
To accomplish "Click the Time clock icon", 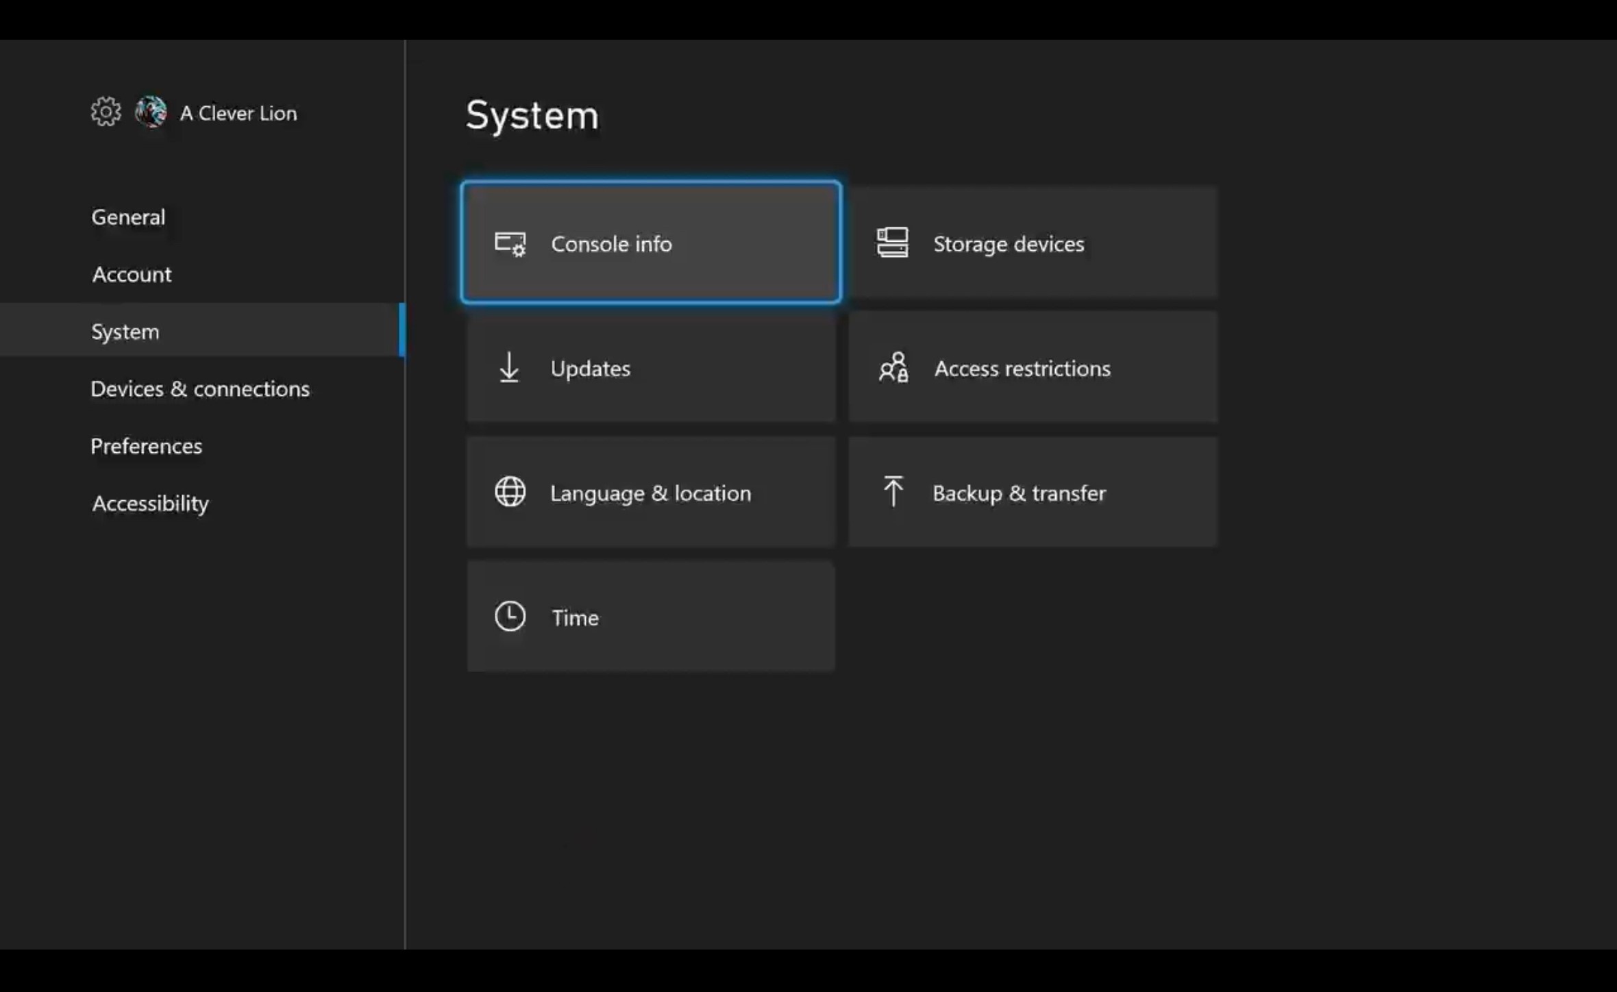I will 509,616.
